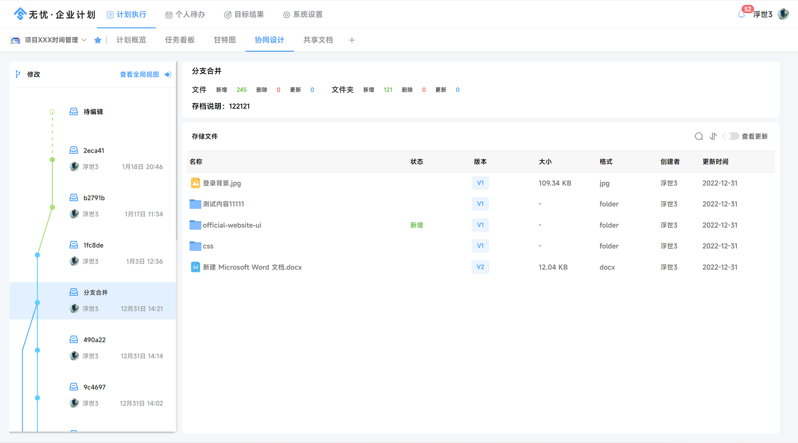Toggle the 查看更新 switch
Image resolution: width=798 pixels, height=443 pixels.
[731, 136]
